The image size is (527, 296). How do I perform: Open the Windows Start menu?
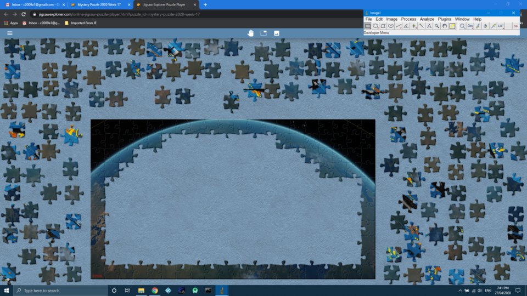pos(7,291)
